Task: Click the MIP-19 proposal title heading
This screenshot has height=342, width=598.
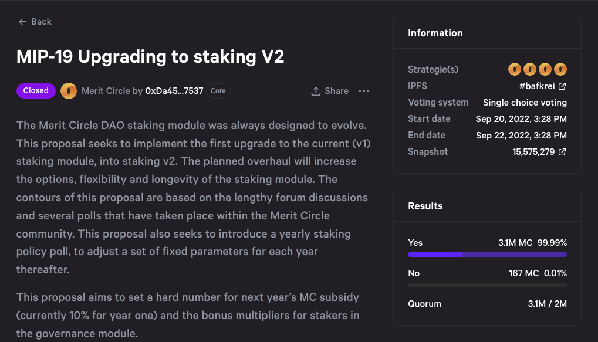Action: (150, 56)
